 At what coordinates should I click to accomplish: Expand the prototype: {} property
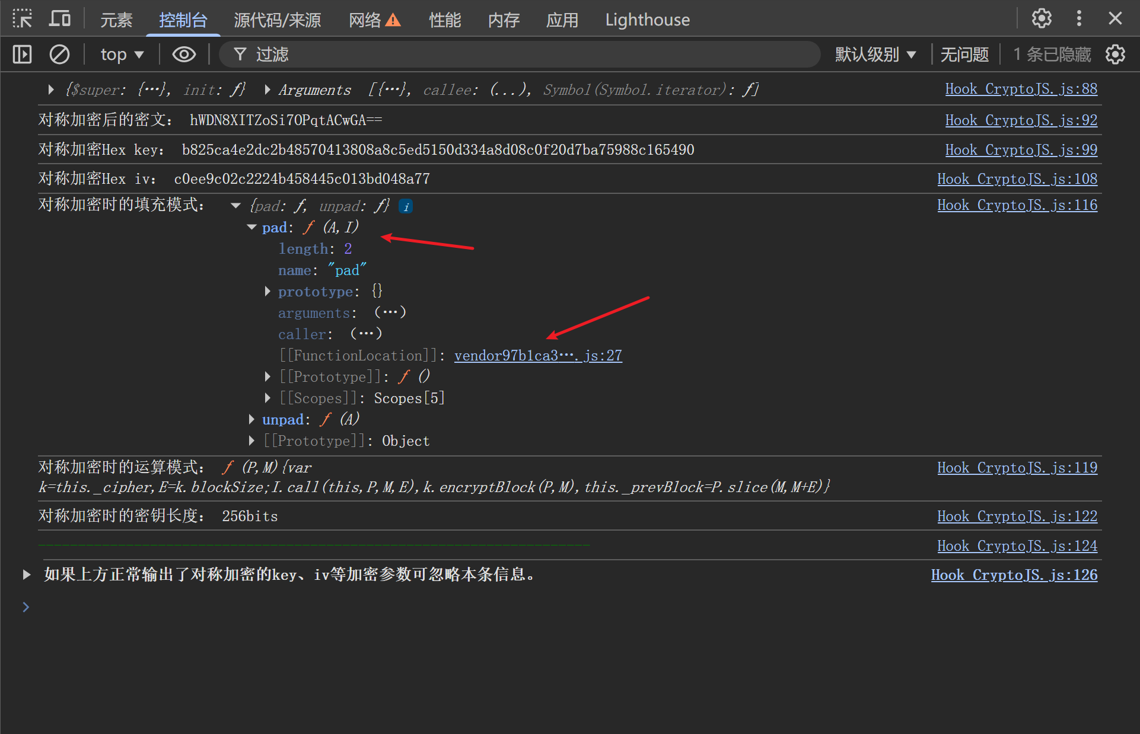pos(268,291)
